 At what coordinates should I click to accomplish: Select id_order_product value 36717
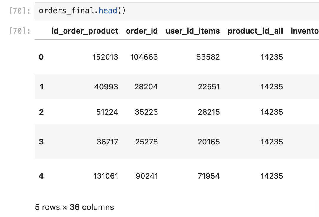[x=107, y=142]
